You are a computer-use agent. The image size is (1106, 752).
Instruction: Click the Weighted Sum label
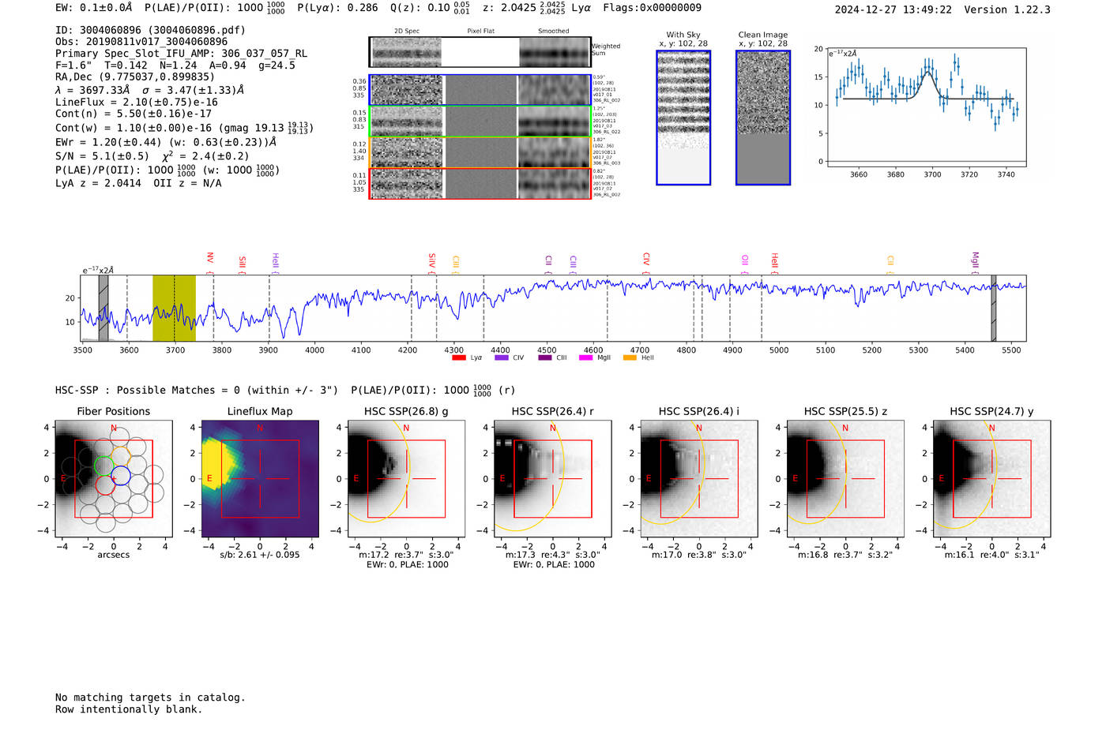(606, 49)
